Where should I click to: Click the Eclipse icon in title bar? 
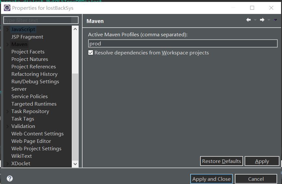coord(7,8)
